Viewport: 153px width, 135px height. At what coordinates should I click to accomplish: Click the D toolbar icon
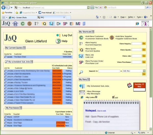59,24
